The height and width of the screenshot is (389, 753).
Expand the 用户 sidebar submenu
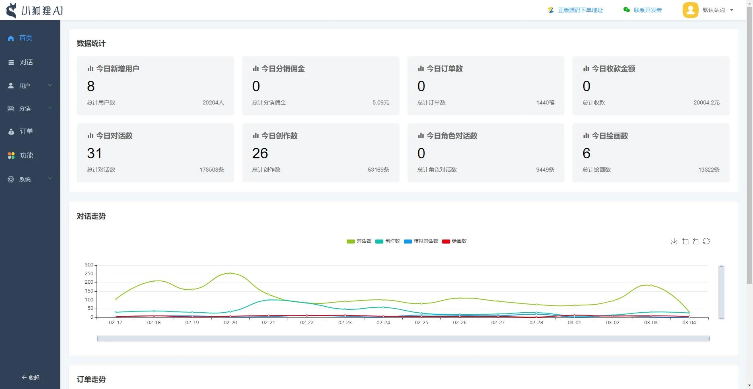click(x=30, y=86)
